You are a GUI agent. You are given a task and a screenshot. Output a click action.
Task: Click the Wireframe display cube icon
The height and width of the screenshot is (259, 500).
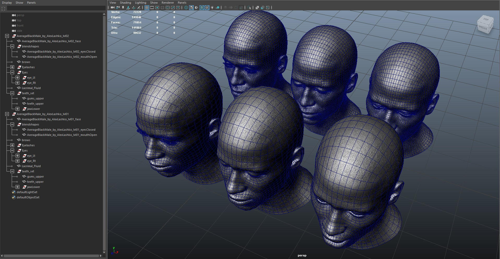pos(186,8)
